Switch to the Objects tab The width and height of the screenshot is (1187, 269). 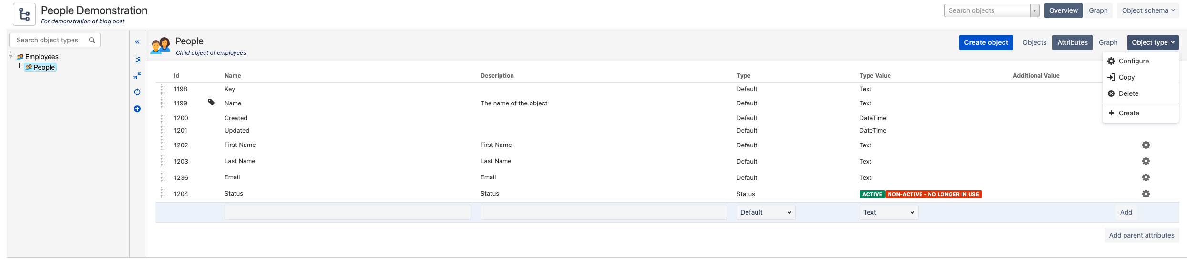pos(1034,42)
